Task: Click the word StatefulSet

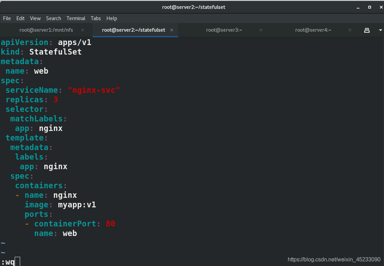Action: point(56,52)
